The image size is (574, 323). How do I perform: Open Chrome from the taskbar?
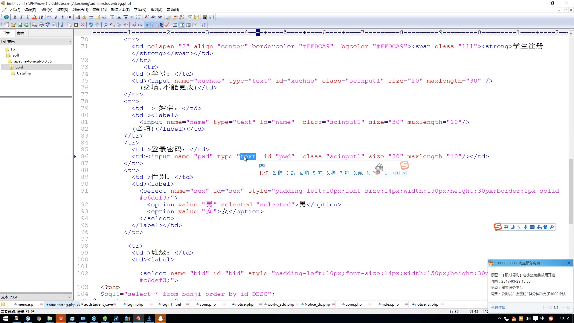39,319
